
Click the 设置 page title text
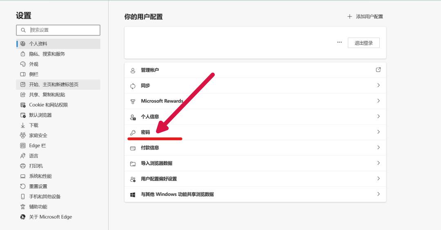[x=24, y=15]
